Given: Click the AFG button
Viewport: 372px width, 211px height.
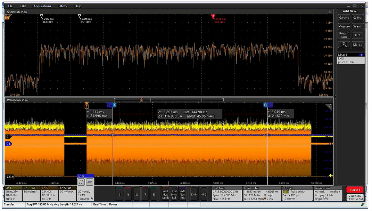Looking at the screenshot, I should 204,194.
